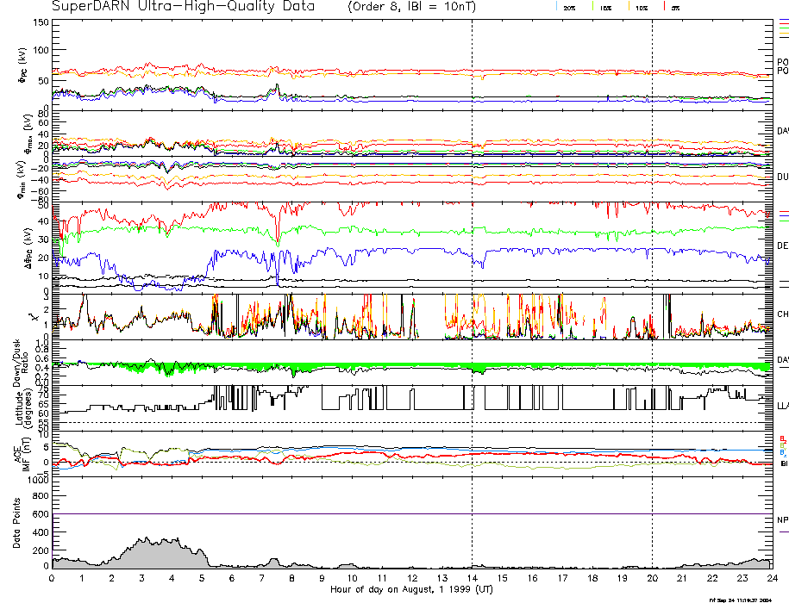This screenshot has height=603, width=789.
Task: Click the Hour of day x-axis label
Action: [x=411, y=590]
